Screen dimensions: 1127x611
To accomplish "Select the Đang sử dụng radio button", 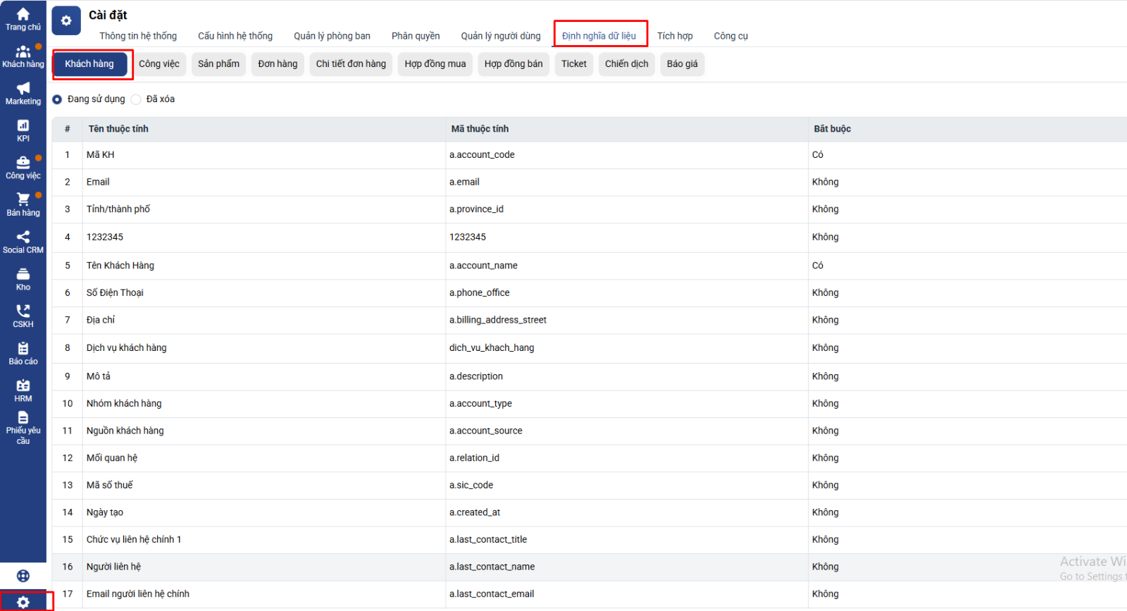I will pos(57,99).
